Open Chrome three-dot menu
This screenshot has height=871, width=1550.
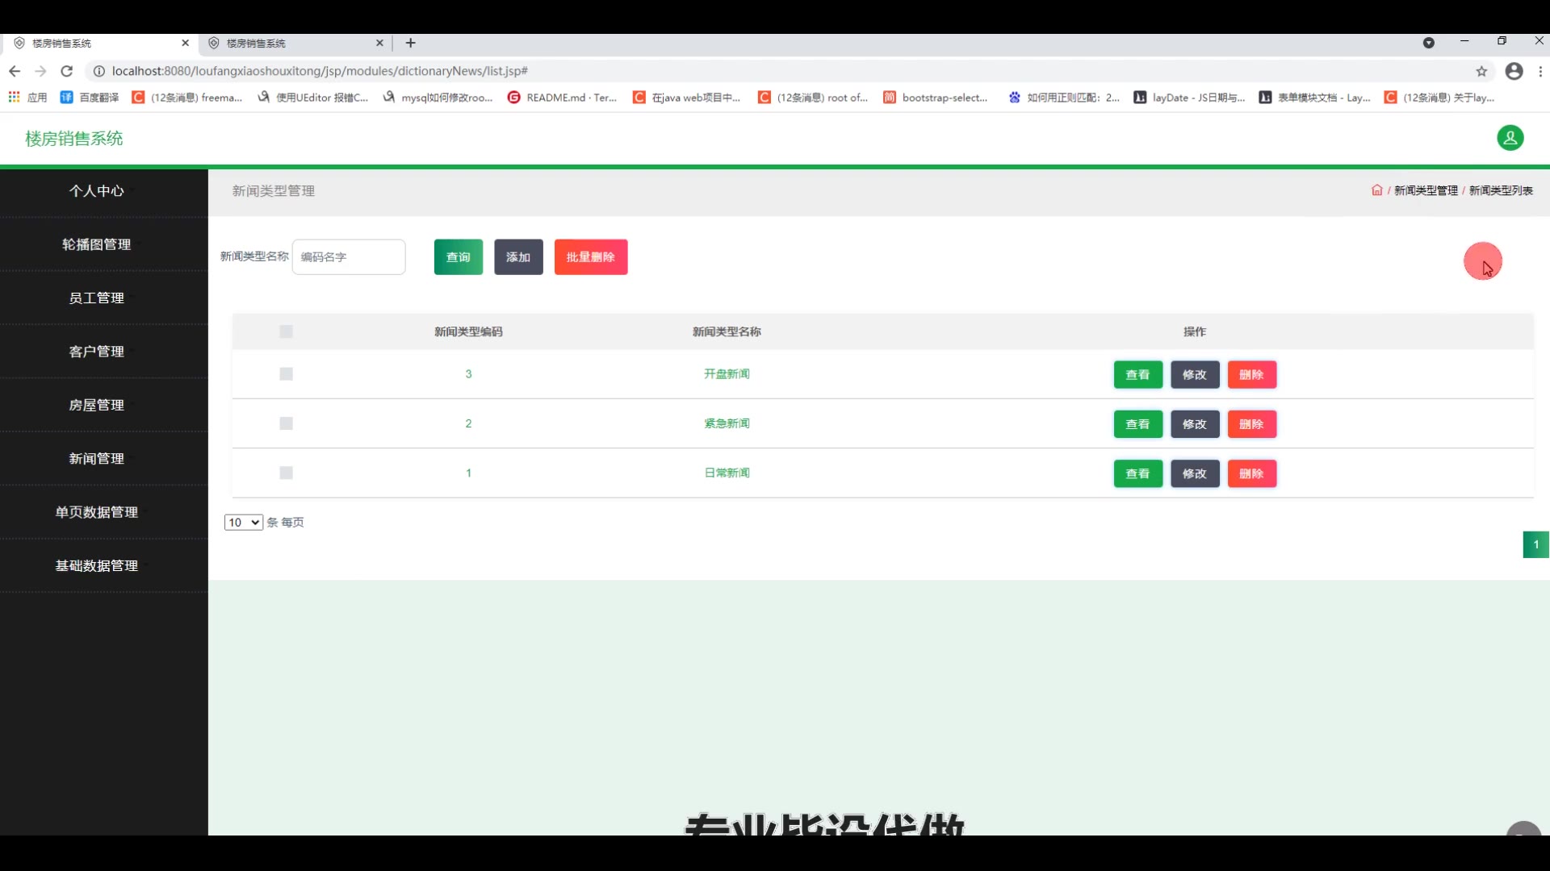click(x=1540, y=71)
